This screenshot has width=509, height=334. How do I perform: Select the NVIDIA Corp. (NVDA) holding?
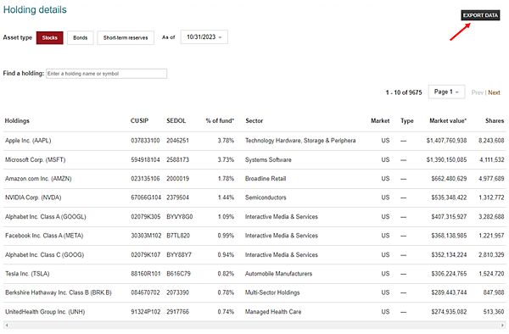point(33,198)
